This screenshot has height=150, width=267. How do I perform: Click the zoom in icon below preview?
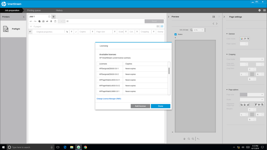193,139
